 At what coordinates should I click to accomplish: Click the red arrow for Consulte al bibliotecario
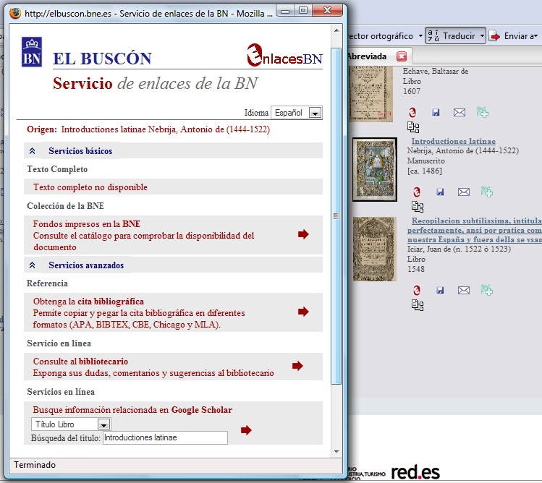[297, 366]
